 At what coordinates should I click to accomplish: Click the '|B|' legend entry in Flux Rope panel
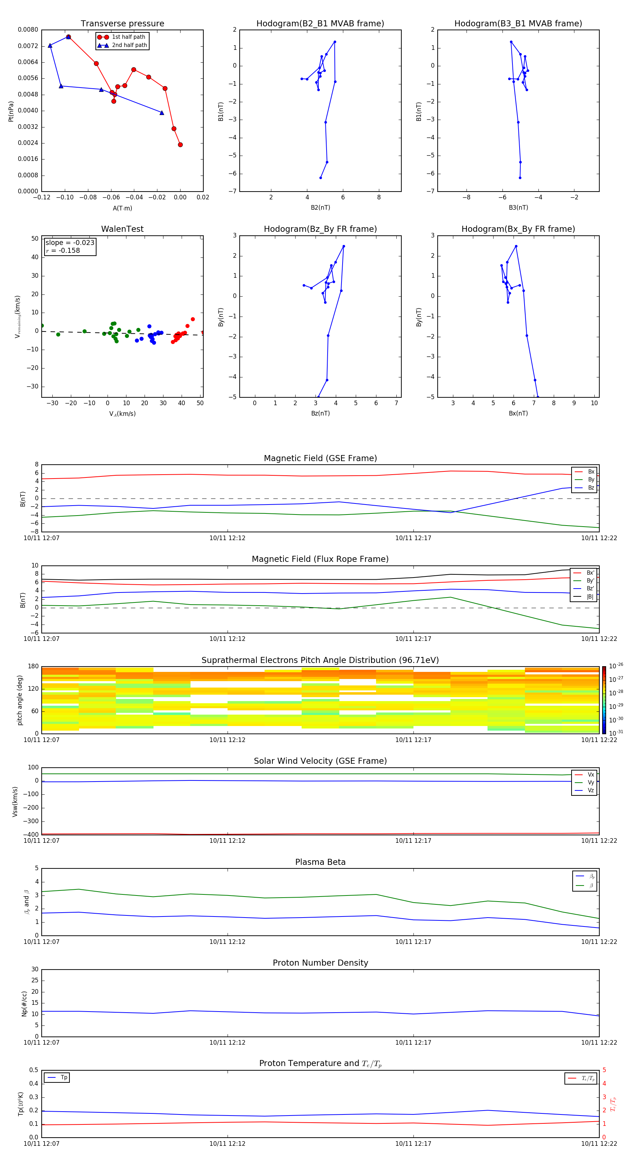point(584,597)
